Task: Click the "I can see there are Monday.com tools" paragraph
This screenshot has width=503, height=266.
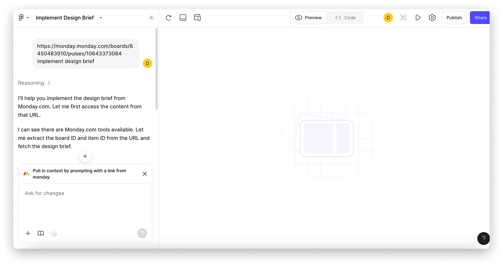Action: coord(84,138)
